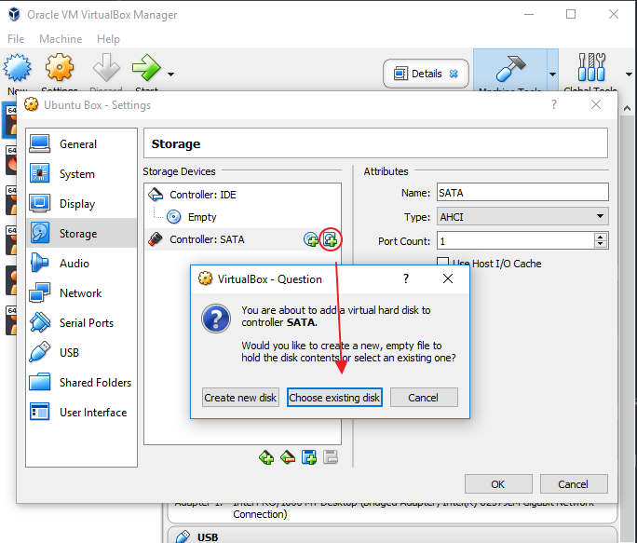Image resolution: width=637 pixels, height=543 pixels.
Task: Expand the Start button dropdown arrow
Action: coord(171,75)
